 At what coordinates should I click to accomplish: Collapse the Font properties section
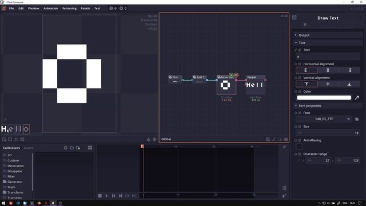coord(328,106)
